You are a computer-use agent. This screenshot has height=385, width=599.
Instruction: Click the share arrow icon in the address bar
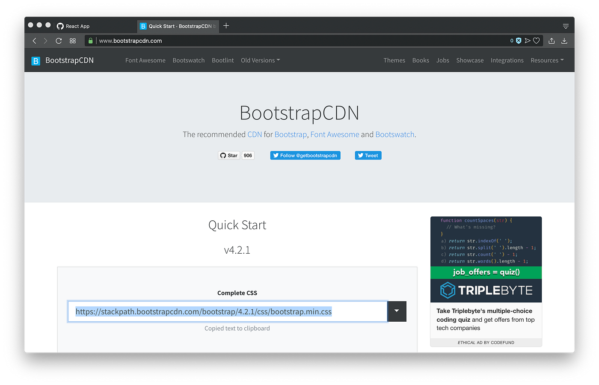(528, 41)
